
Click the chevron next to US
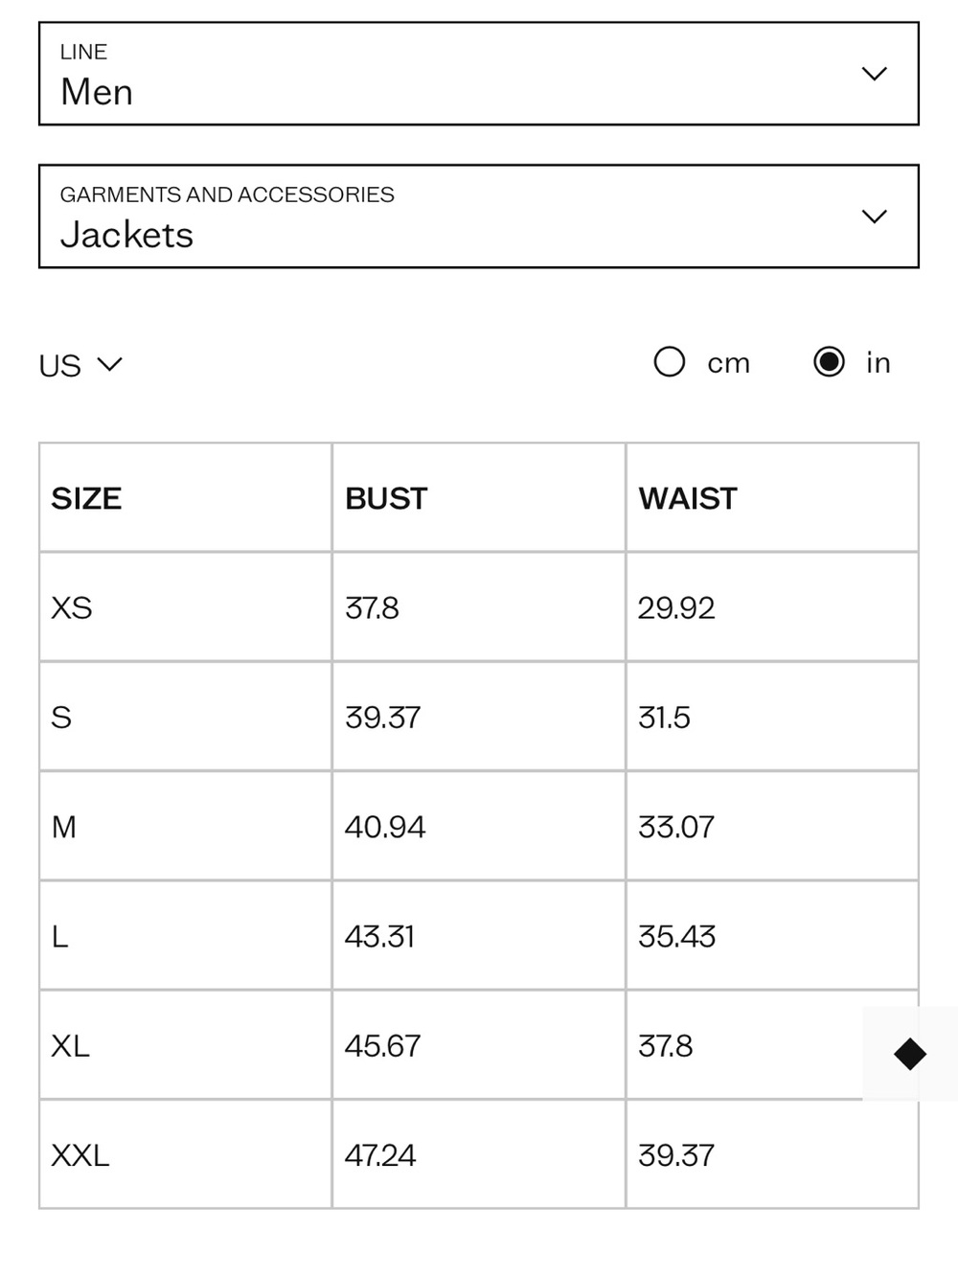coord(110,364)
